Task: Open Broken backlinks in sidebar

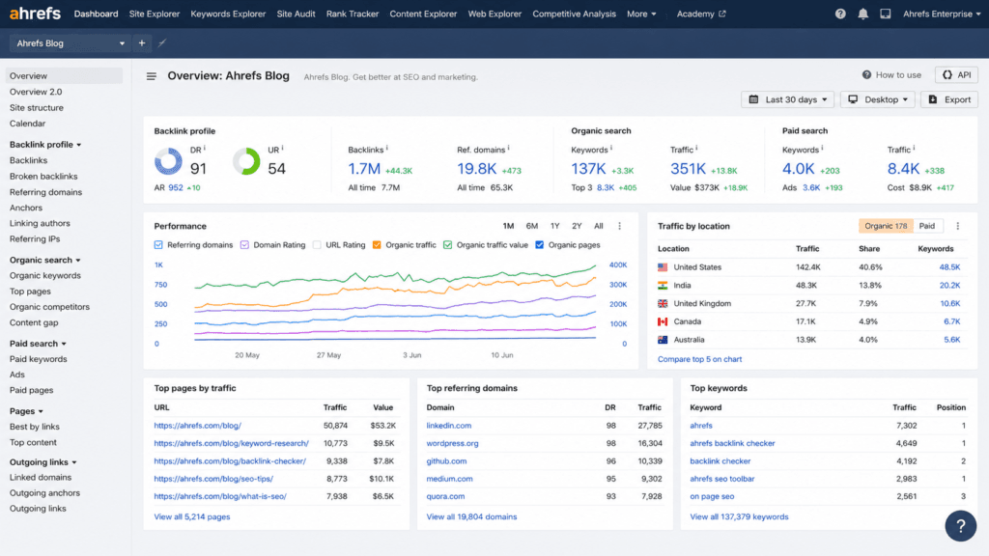Action: (43, 177)
